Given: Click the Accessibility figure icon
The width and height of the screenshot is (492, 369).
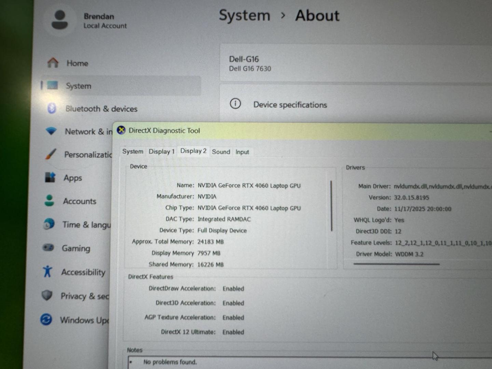Looking at the screenshot, I should [x=47, y=271].
